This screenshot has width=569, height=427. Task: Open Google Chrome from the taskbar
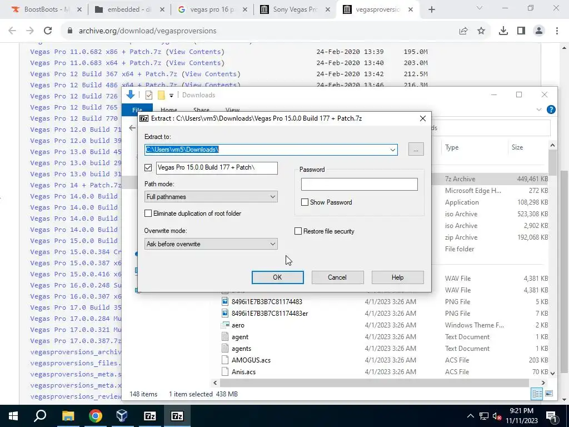click(x=96, y=416)
